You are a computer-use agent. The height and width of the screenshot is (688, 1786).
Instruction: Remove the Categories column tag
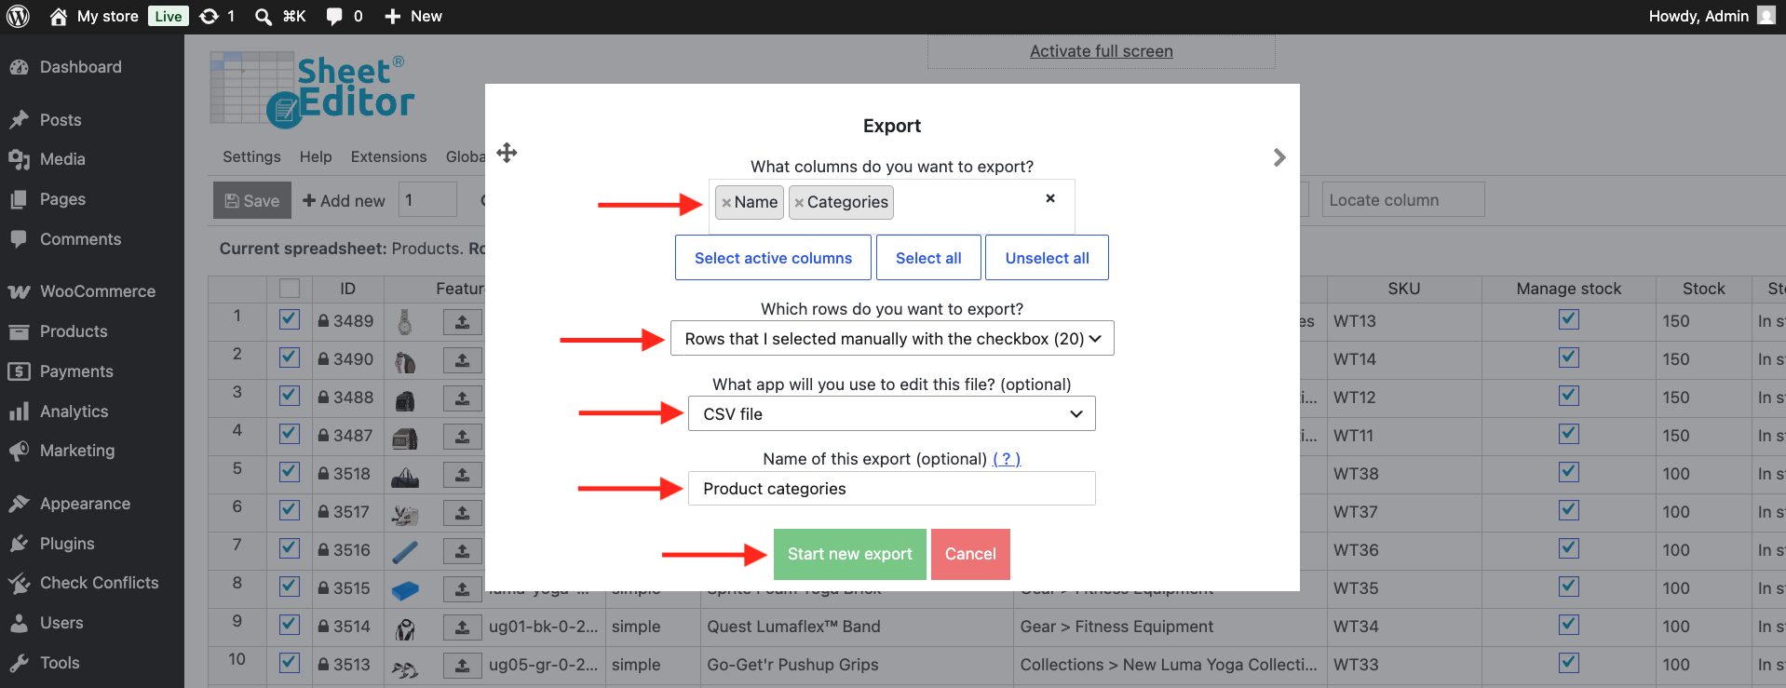pyautogui.click(x=799, y=203)
